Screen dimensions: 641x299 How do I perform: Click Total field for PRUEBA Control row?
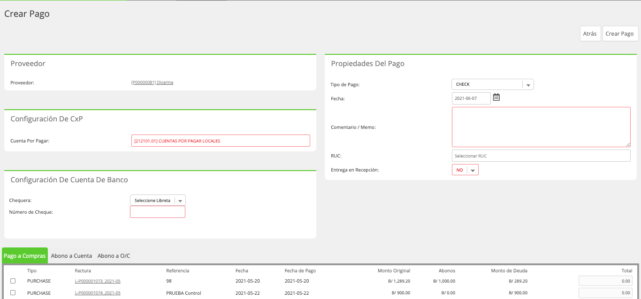605,293
